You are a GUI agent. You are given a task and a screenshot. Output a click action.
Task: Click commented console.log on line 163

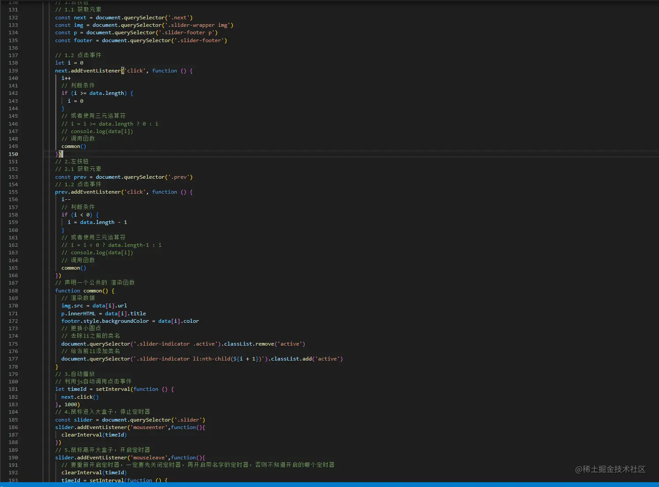click(x=97, y=253)
